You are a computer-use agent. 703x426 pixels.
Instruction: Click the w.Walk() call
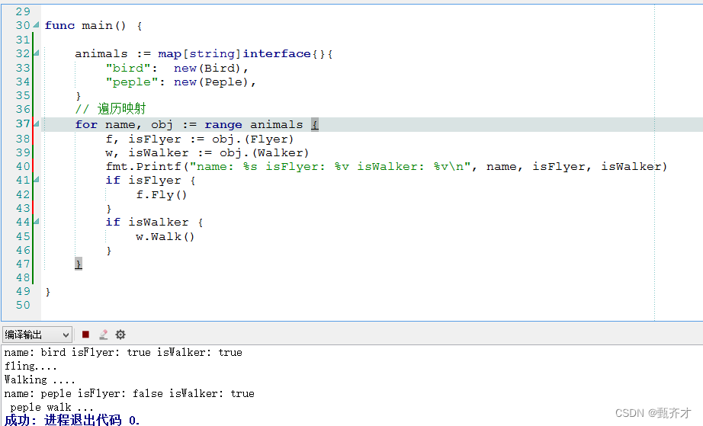pos(165,236)
